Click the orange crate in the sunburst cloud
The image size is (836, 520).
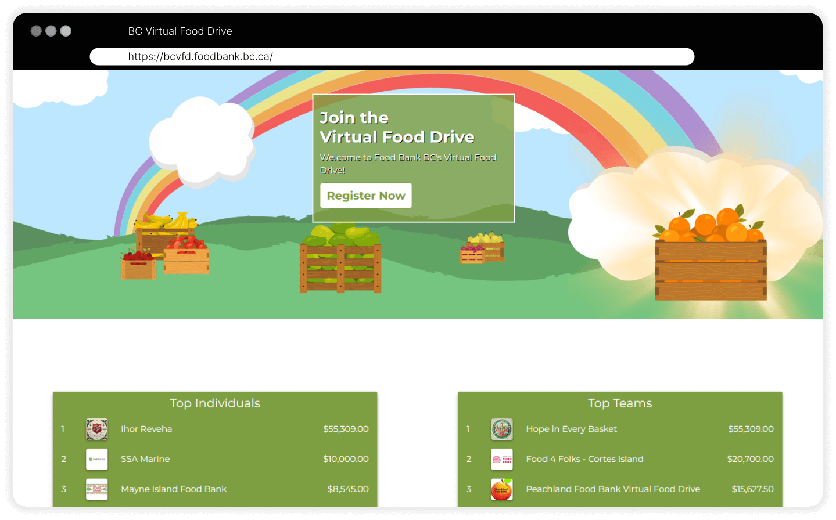[x=709, y=261]
